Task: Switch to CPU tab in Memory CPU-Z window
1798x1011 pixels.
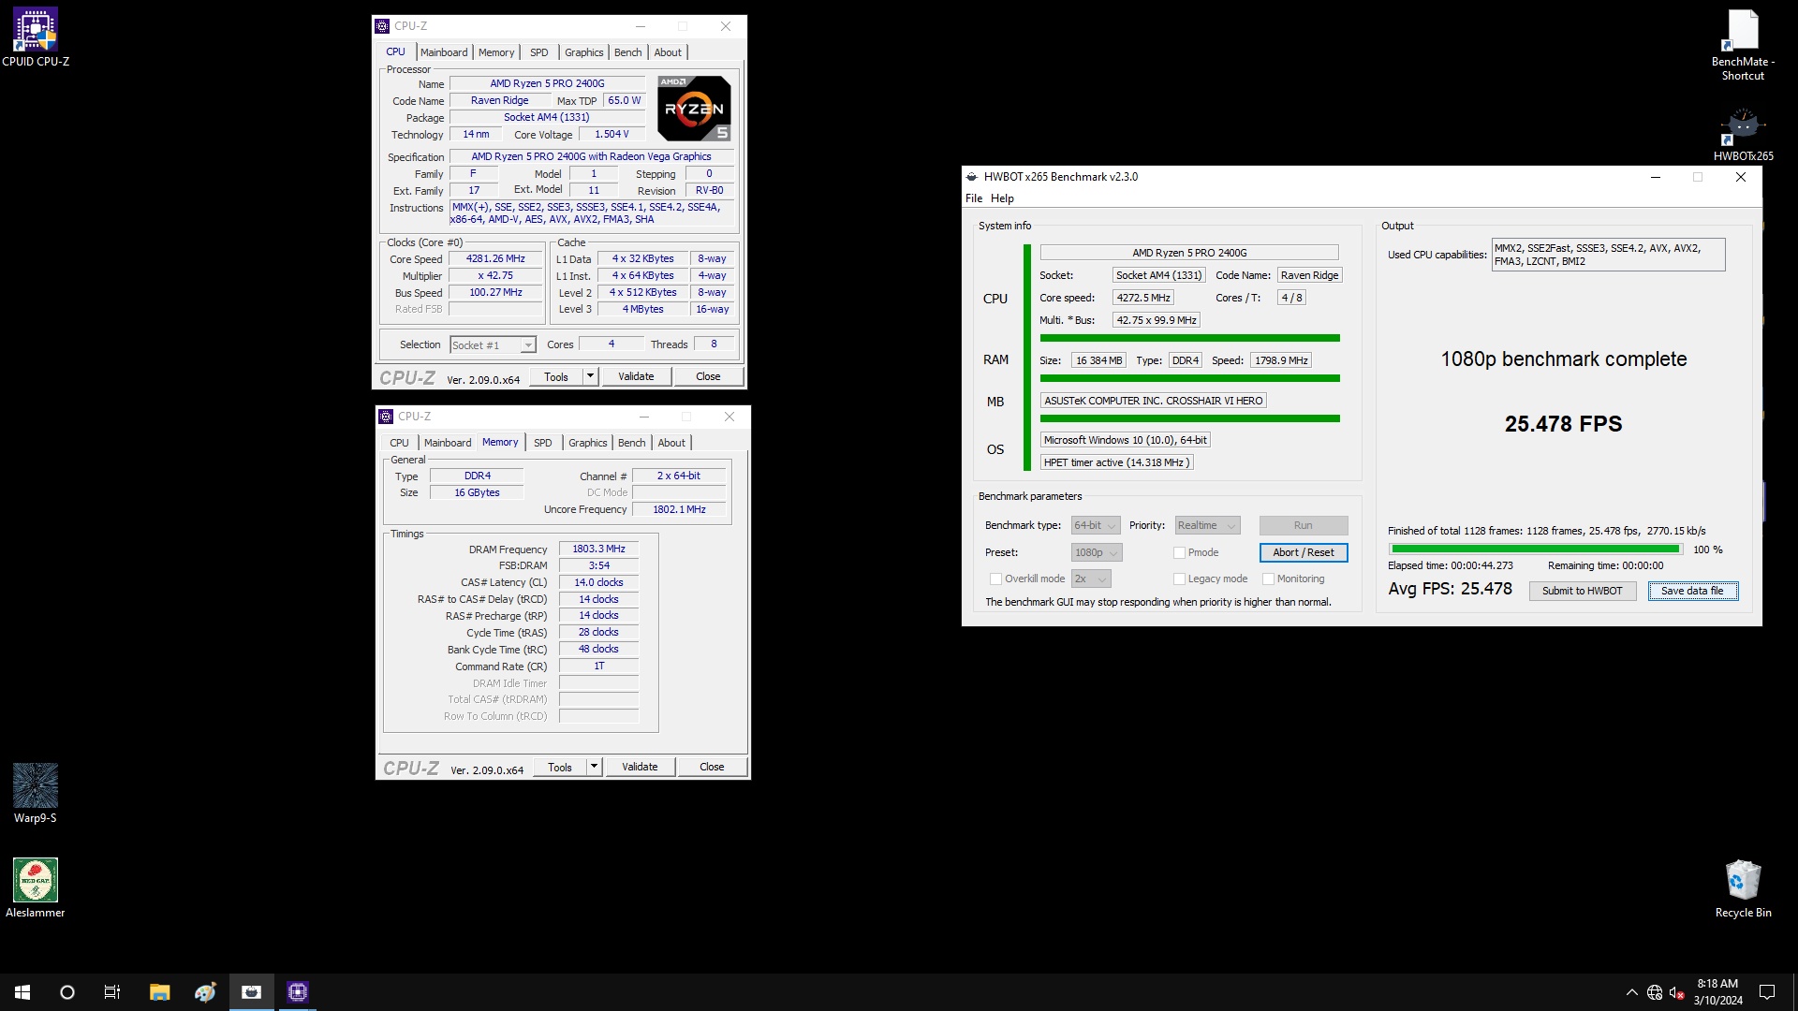Action: [x=399, y=443]
